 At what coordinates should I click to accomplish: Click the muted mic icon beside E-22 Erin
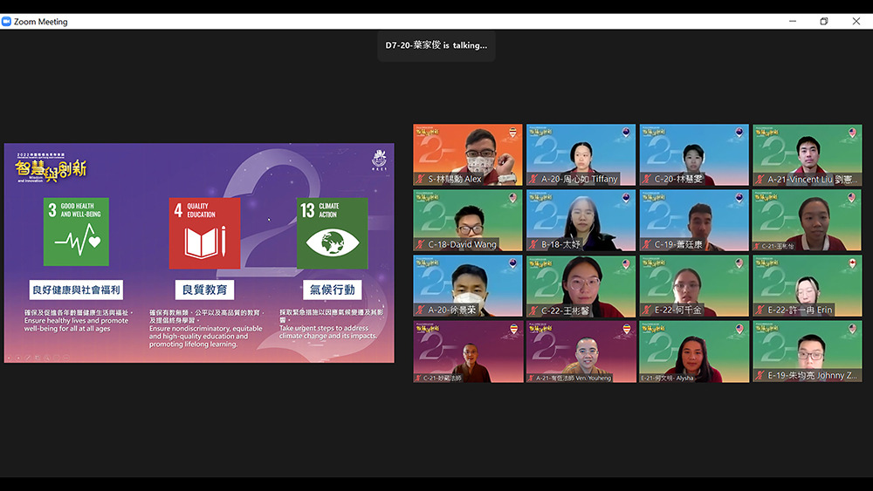760,310
